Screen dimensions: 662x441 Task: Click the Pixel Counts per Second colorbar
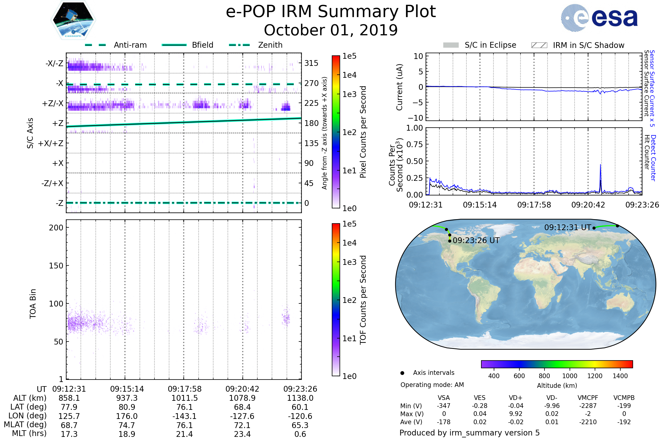click(336, 132)
